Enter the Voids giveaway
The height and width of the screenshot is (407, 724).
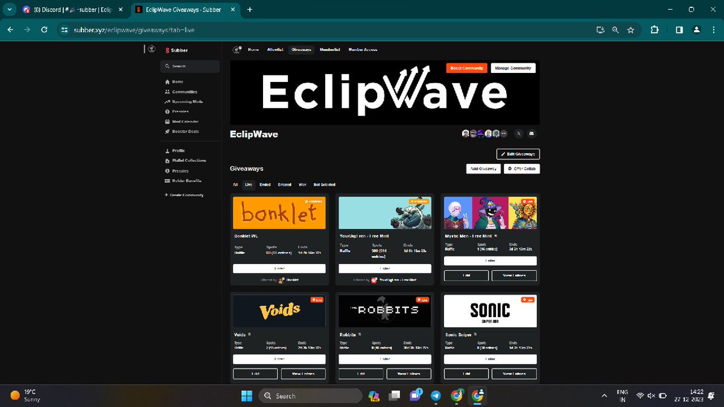(279, 359)
